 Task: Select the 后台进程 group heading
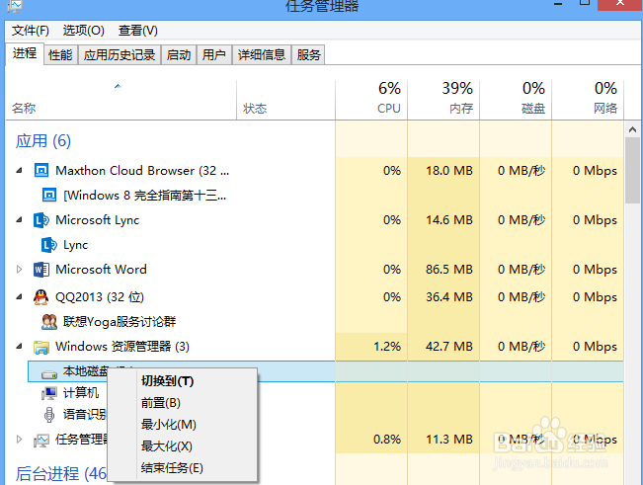(60, 473)
